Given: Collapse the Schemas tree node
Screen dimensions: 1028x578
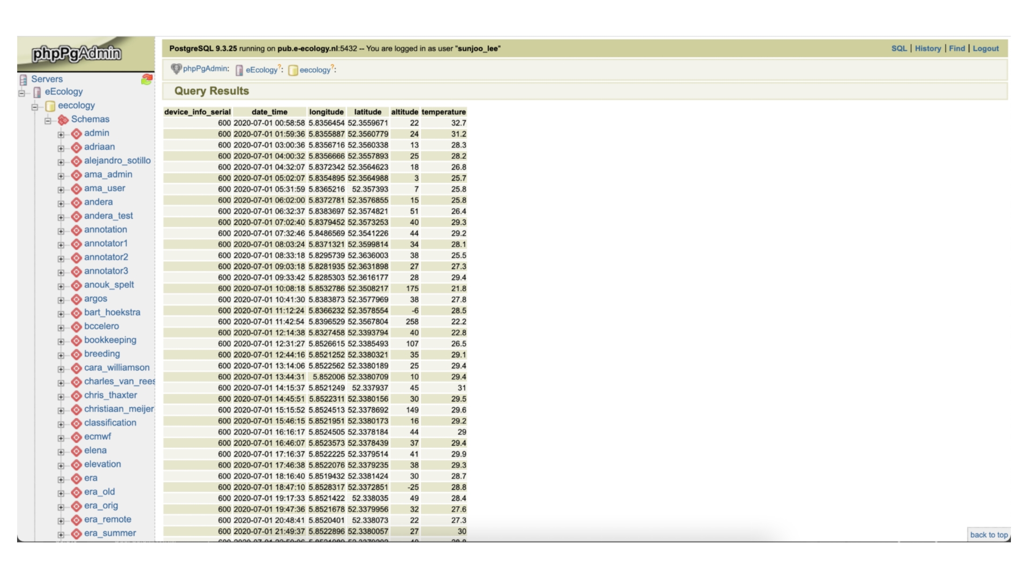Looking at the screenshot, I should (x=48, y=120).
